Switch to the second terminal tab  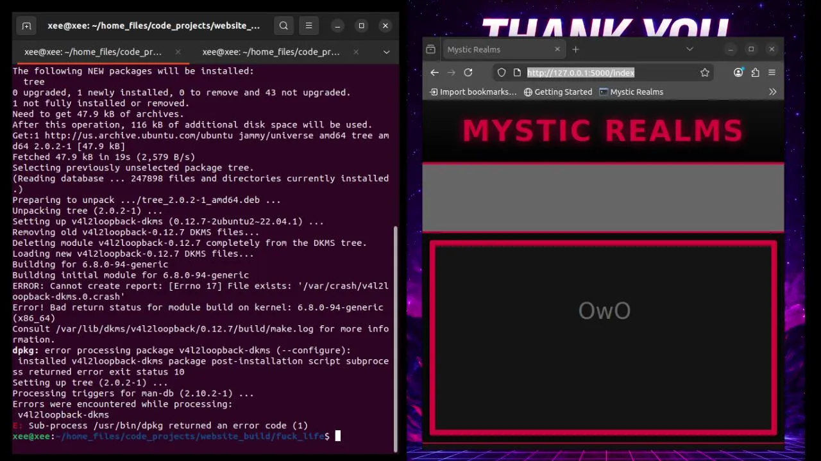[x=271, y=52]
